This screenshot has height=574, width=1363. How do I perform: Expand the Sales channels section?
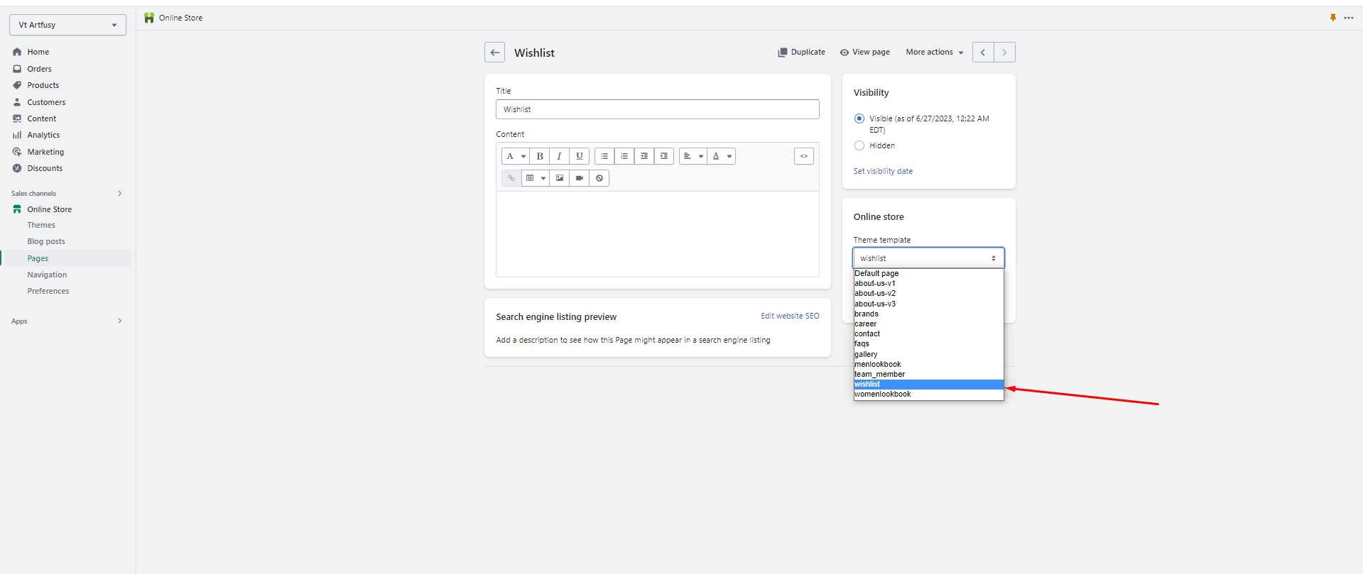coord(119,193)
